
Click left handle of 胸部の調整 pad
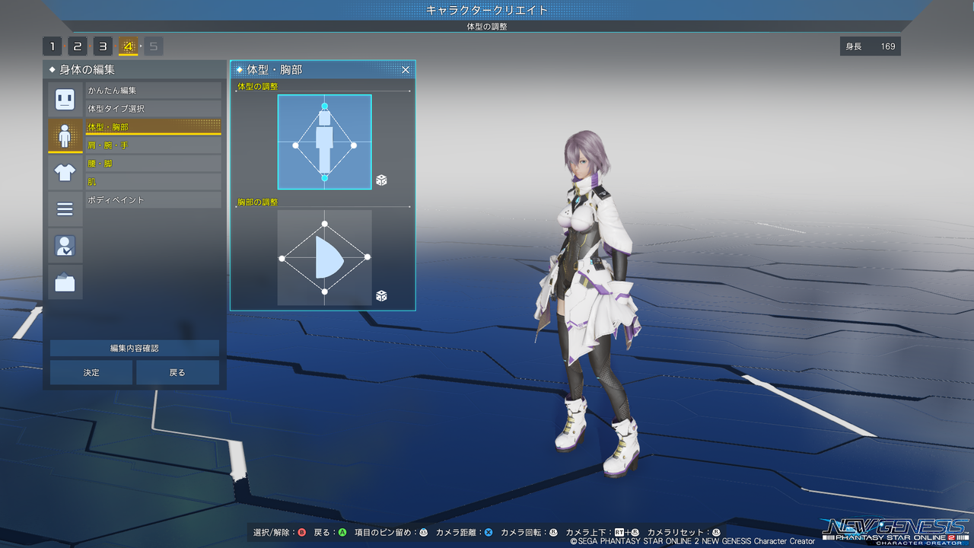282,258
